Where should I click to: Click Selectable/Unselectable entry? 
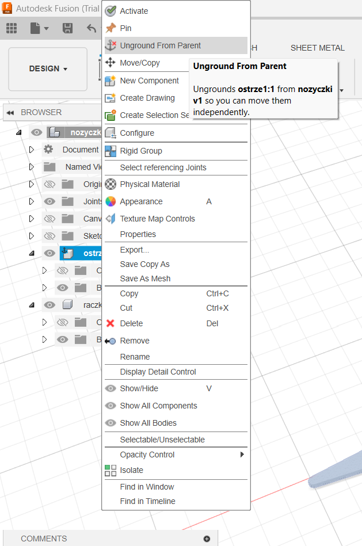click(162, 440)
